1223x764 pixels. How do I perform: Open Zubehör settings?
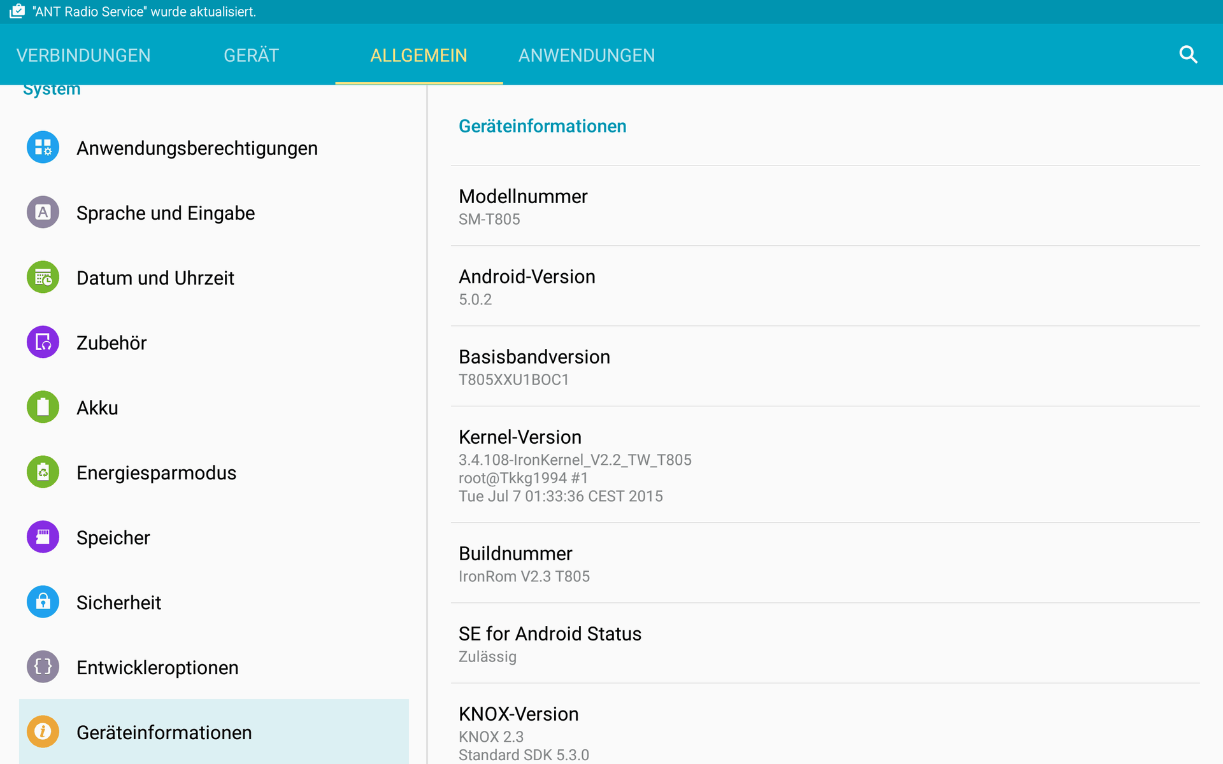[214, 343]
